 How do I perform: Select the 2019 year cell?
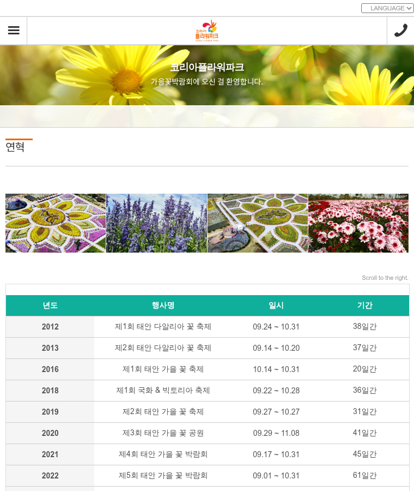(x=50, y=412)
